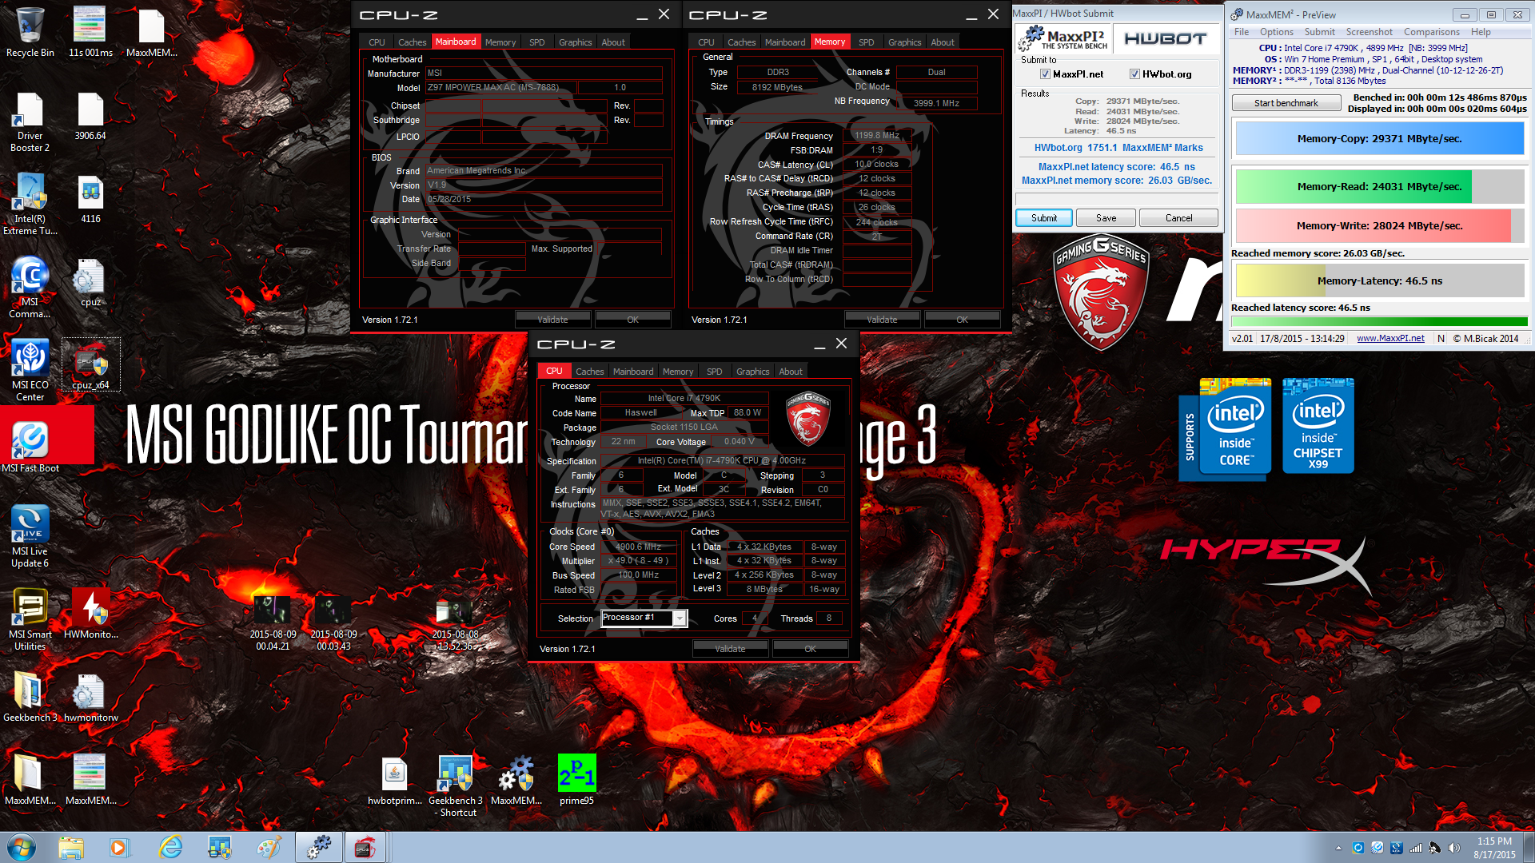Launch HWMonitor desktop shortcut
The width and height of the screenshot is (1535, 863).
(x=90, y=614)
